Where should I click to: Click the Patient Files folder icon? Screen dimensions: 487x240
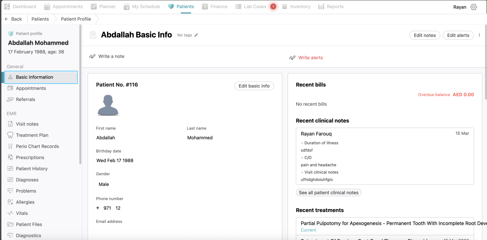tap(10, 224)
